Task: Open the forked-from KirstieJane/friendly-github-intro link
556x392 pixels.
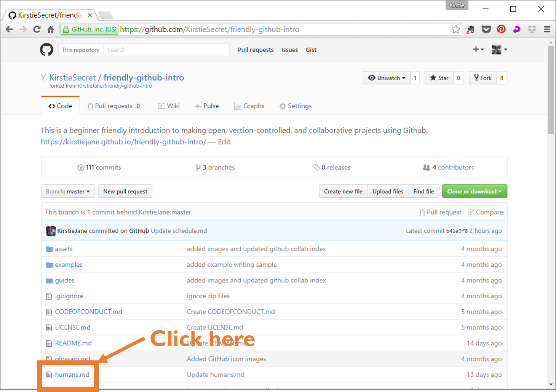Action: [115, 86]
